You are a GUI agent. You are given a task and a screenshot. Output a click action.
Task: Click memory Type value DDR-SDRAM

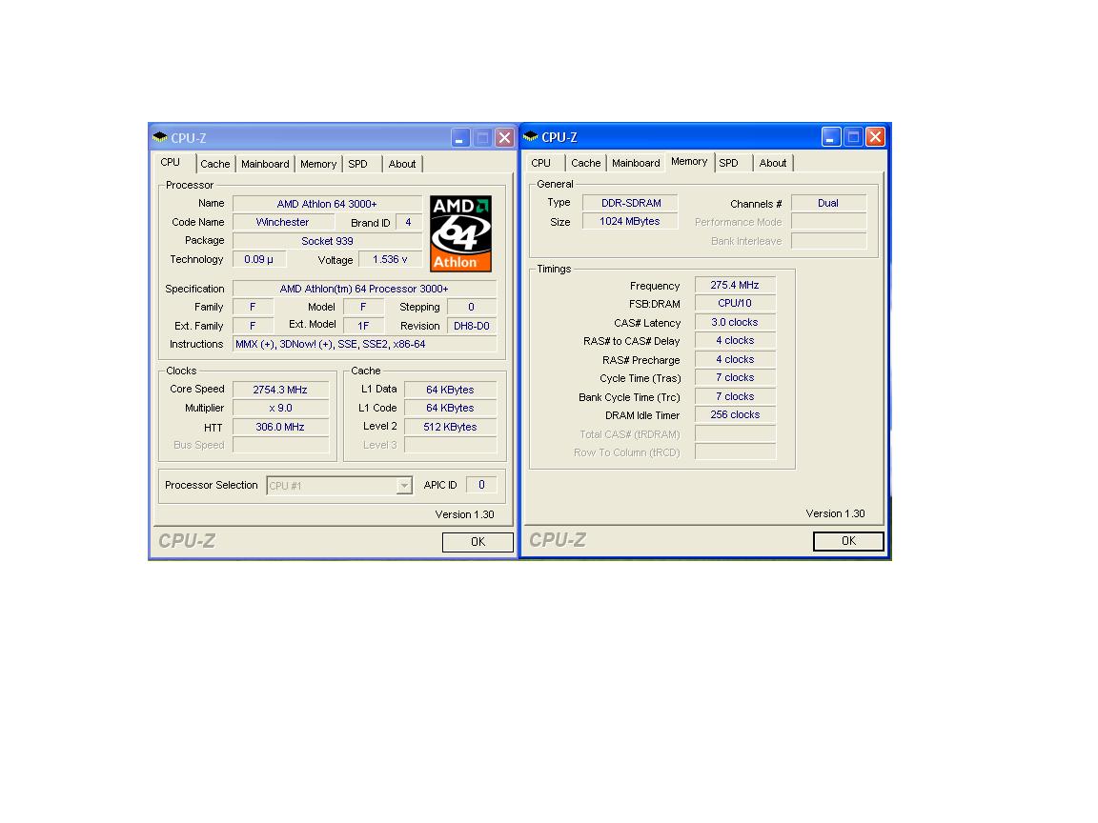(630, 203)
